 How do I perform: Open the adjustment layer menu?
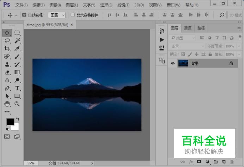[x=207, y=162]
